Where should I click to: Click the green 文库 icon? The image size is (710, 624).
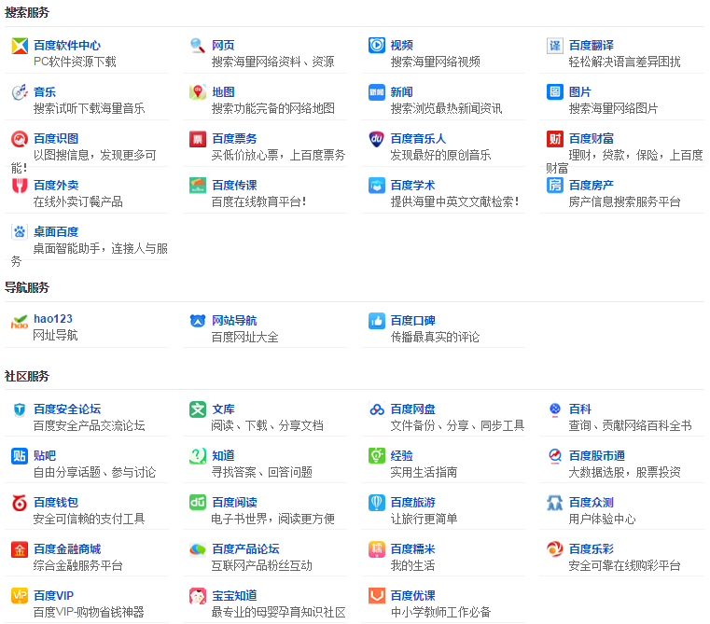click(x=198, y=409)
